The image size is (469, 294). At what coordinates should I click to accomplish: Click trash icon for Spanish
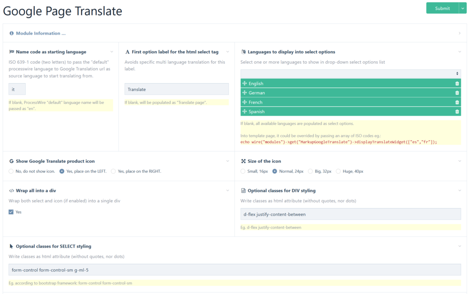(x=457, y=112)
